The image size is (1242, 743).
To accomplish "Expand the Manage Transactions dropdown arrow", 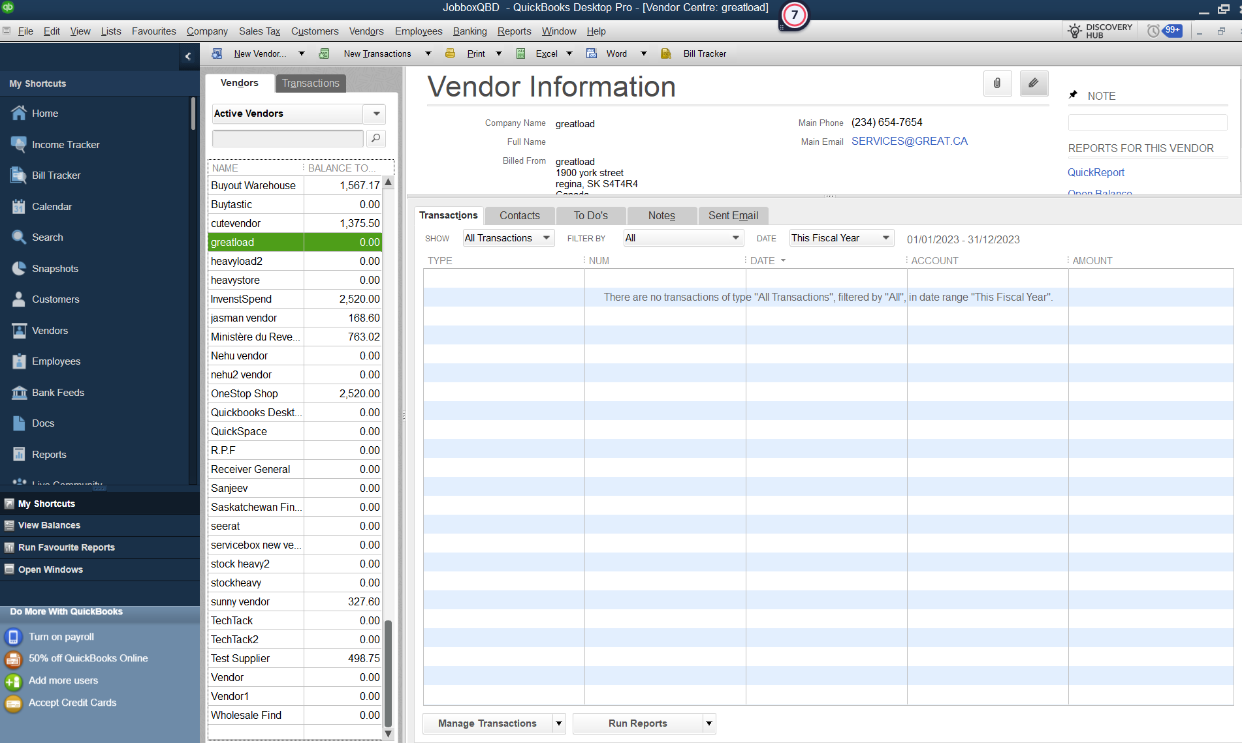I will 559,723.
